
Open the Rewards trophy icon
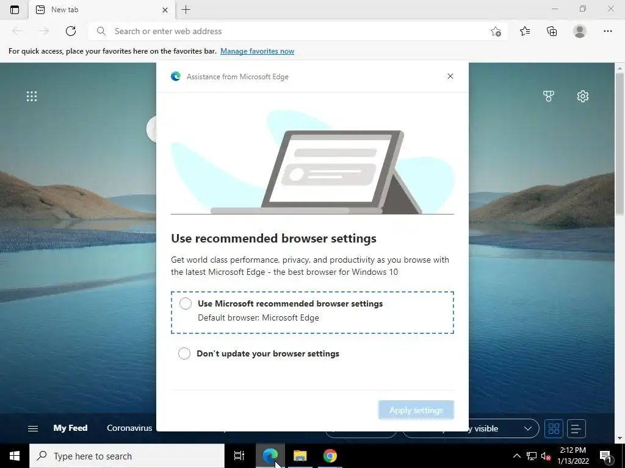click(x=549, y=96)
